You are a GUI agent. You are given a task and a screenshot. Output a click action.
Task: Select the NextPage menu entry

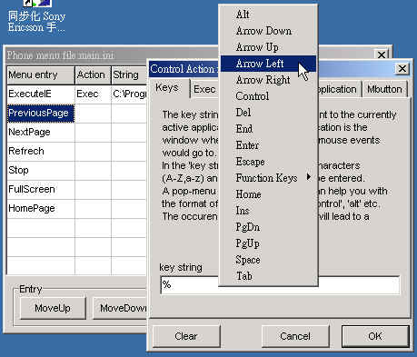(x=41, y=132)
